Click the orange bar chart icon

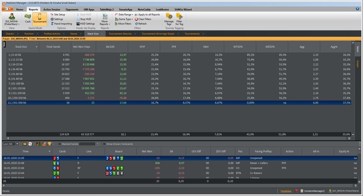pos(44,144)
